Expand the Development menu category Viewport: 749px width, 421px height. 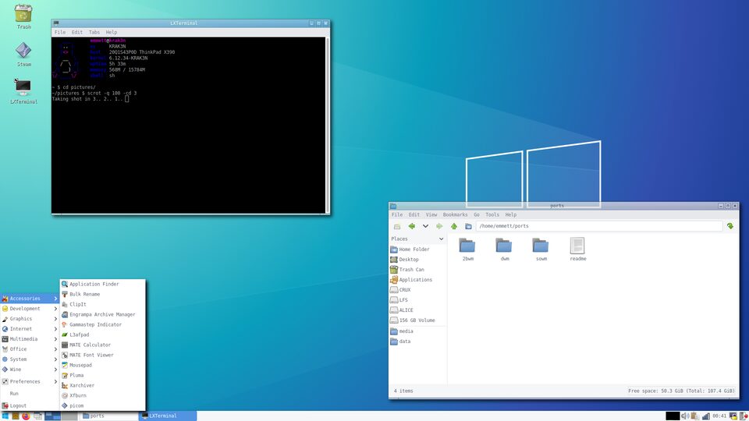coord(30,309)
